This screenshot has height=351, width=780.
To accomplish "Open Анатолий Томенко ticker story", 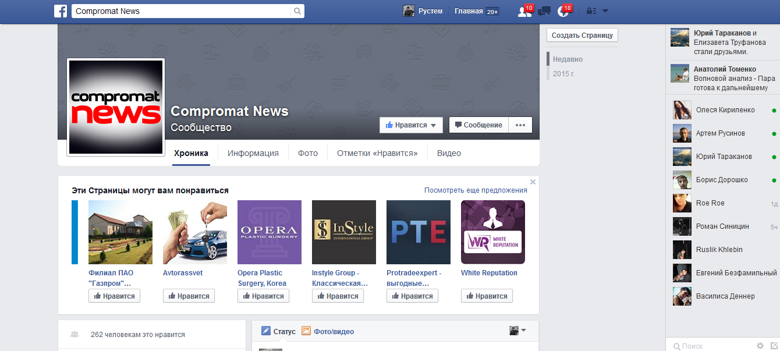I will point(723,78).
